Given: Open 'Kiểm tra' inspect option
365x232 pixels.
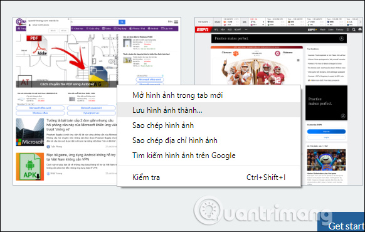Looking at the screenshot, I should [x=209, y=177].
